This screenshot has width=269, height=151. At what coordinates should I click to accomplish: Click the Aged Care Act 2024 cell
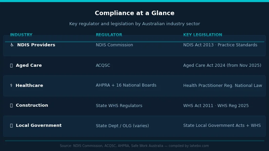click(x=222, y=65)
